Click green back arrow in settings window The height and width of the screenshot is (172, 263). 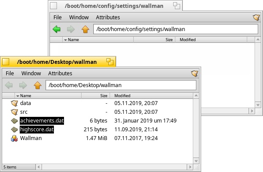pyautogui.click(x=57, y=29)
